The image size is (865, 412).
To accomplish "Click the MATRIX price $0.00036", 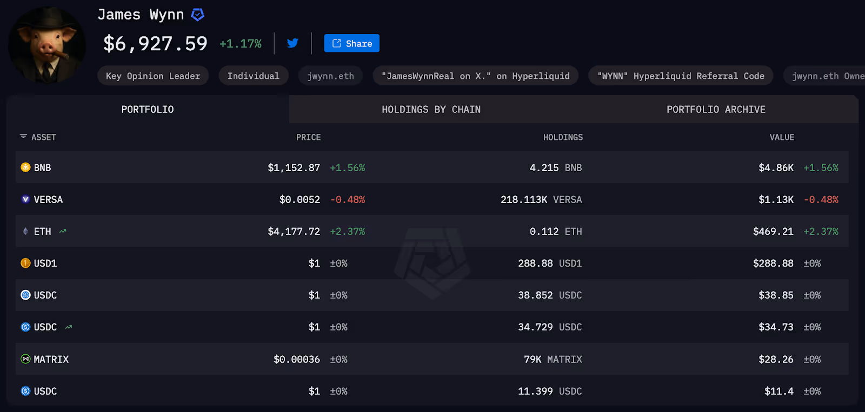I will [297, 359].
